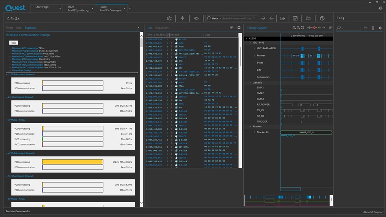This screenshot has height=217, width=386.
Task: Move Timing Diagram left with arrow icon
Action: pyautogui.click(x=320, y=28)
